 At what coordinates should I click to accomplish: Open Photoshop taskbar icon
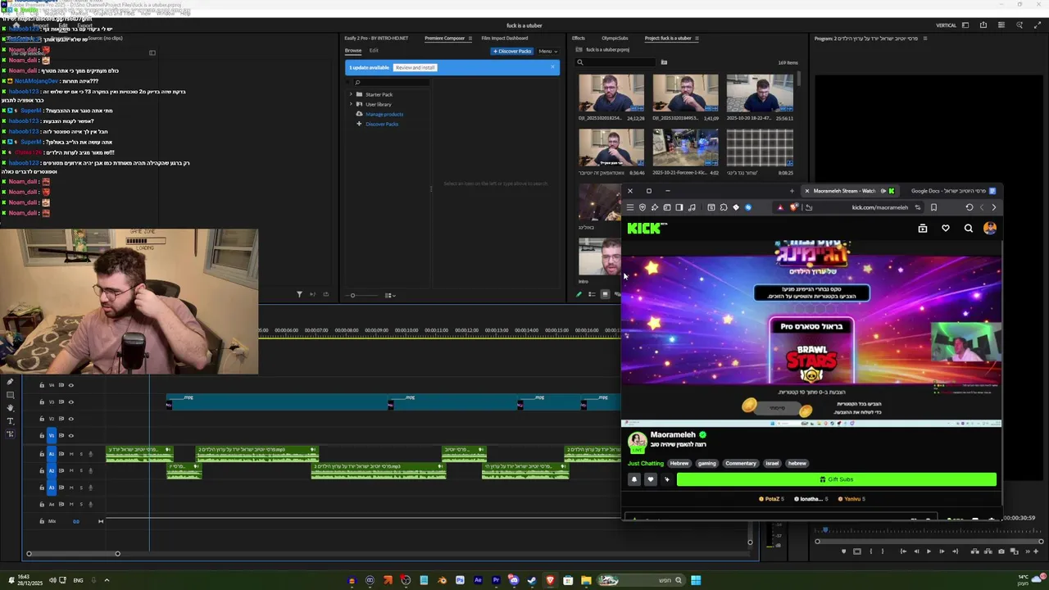coord(460,580)
